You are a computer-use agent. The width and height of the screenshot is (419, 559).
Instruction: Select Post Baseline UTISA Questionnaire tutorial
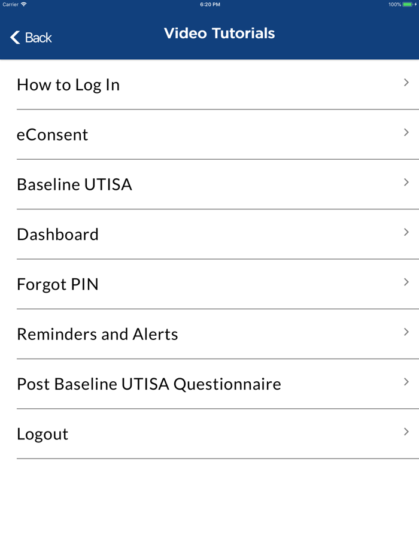tap(149, 384)
